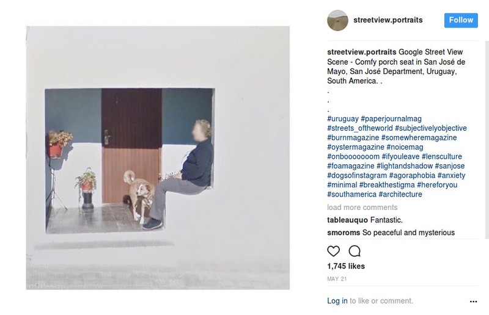Open the #southamerica hashtag

pyautogui.click(x=352, y=194)
